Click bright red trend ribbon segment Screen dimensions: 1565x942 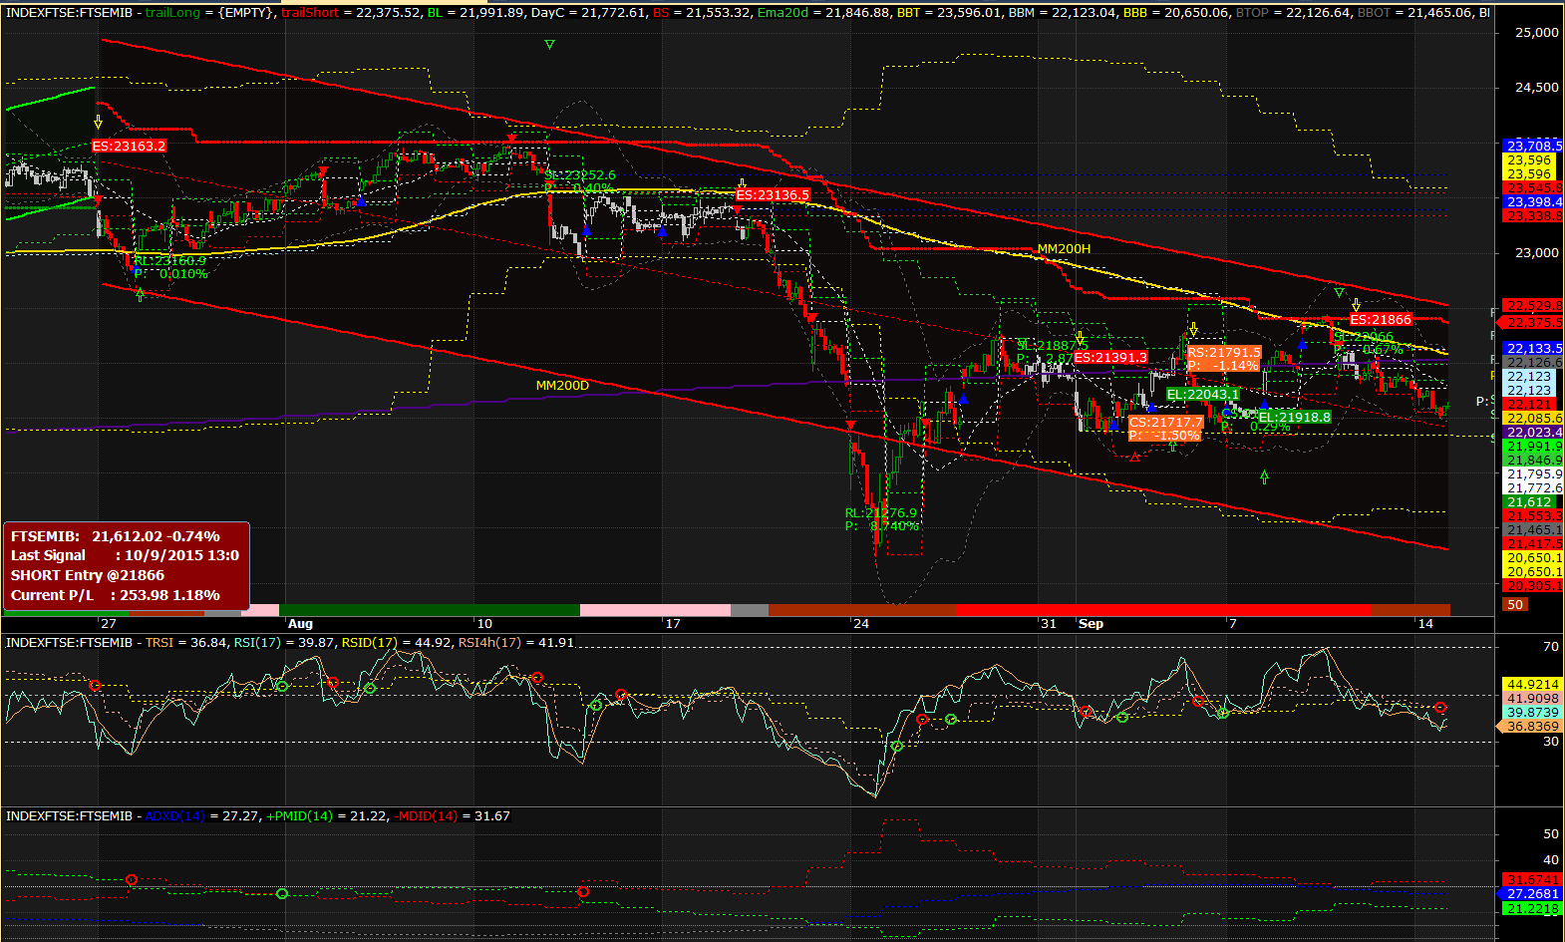tap(1163, 609)
